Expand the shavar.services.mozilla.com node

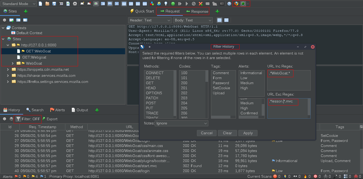(8, 75)
